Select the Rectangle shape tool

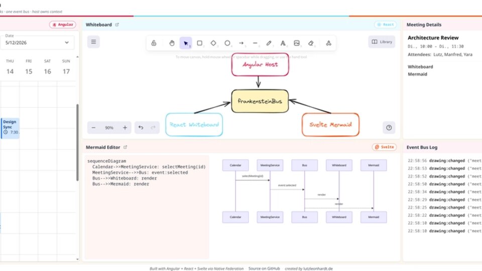[x=199, y=43]
